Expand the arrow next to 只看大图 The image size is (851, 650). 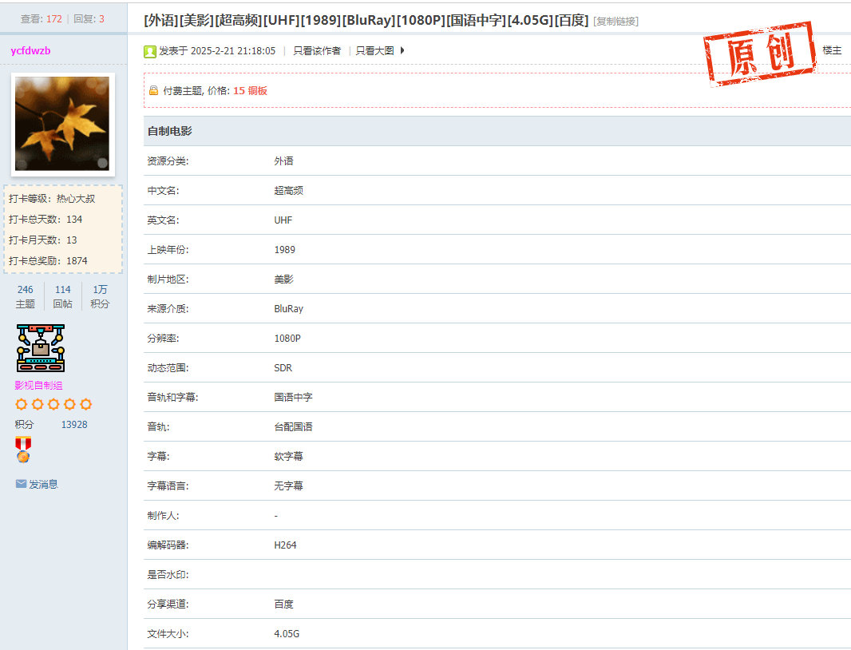[402, 51]
